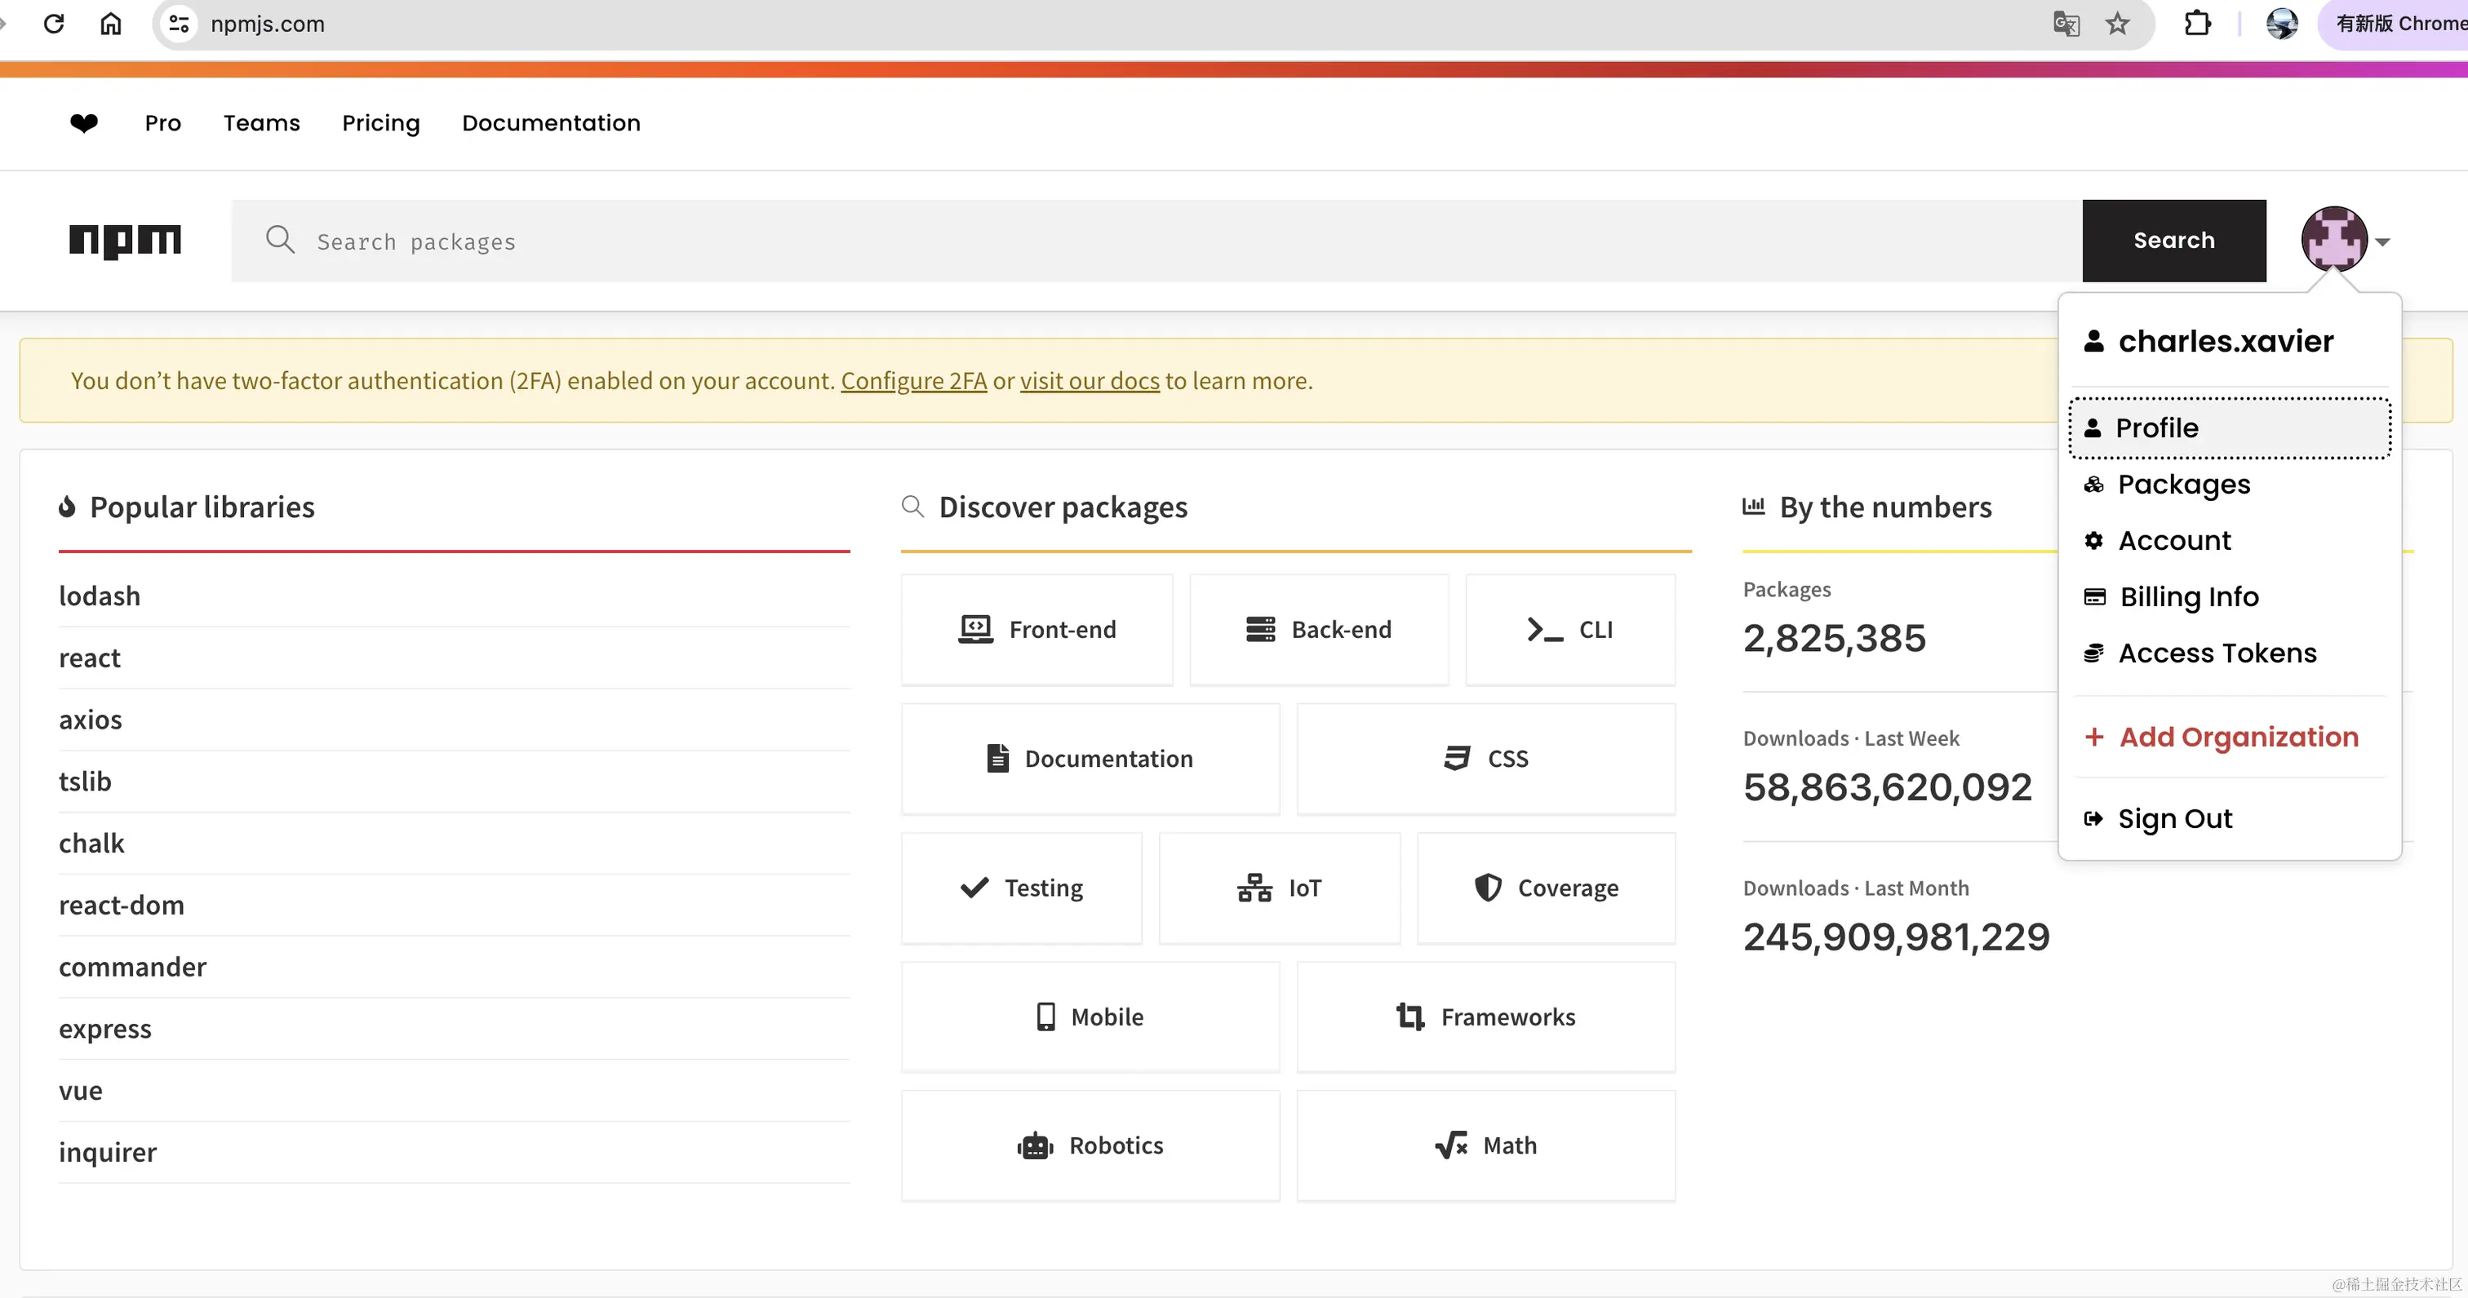Open site information icon in address bar
Viewport: 2468px width, 1298px height.
pos(178,23)
